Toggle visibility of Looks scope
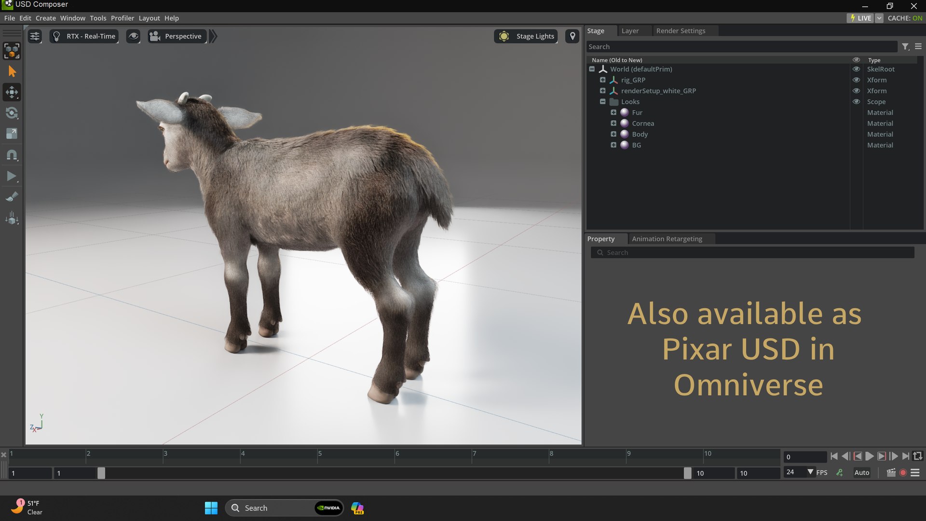Viewport: 926px width, 521px height. pyautogui.click(x=857, y=101)
